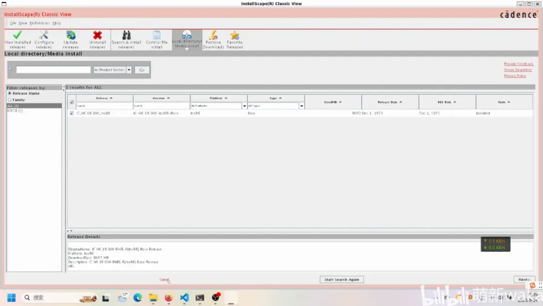Focus the main release search field
The height and width of the screenshot is (306, 543).
(x=53, y=70)
